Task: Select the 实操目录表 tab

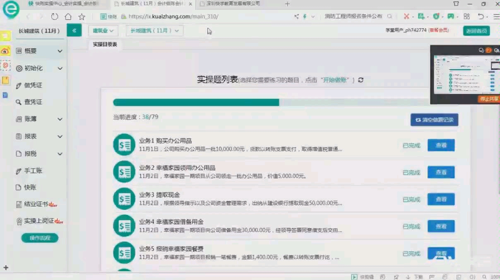Action: pyautogui.click(x=105, y=45)
